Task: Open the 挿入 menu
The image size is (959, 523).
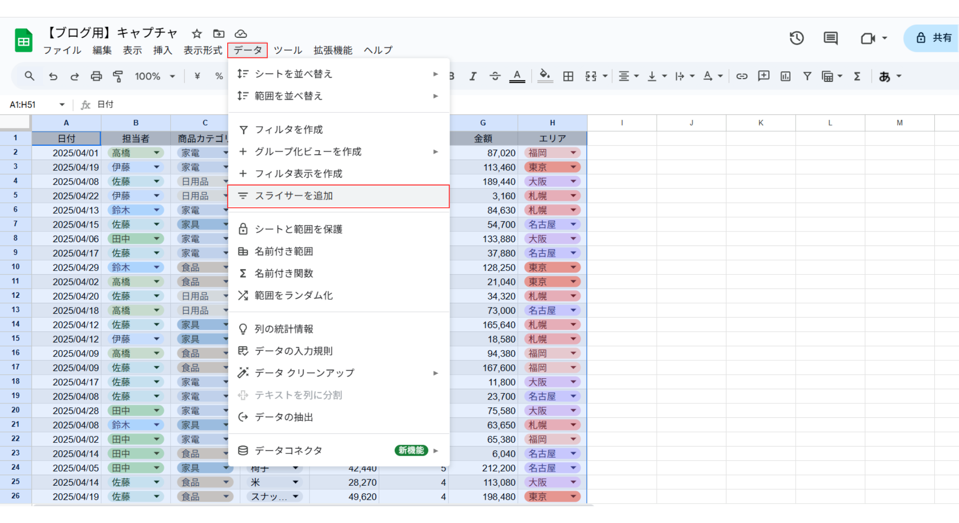Action: pos(163,50)
